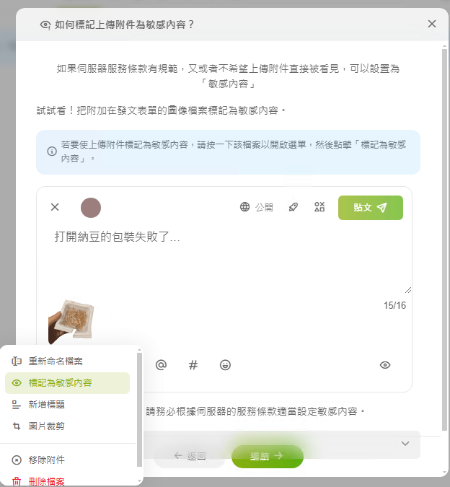Open the reaction acceptance shapes icon
This screenshot has height=487, width=450.
coord(319,207)
